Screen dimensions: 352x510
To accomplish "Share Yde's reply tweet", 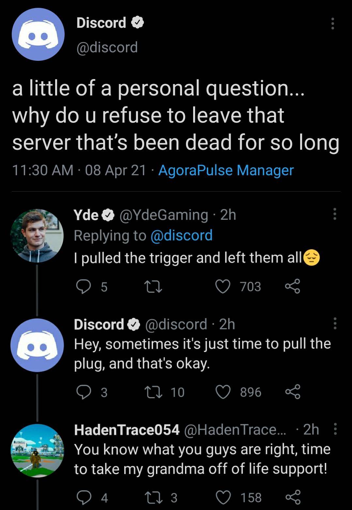I will pos(292,287).
